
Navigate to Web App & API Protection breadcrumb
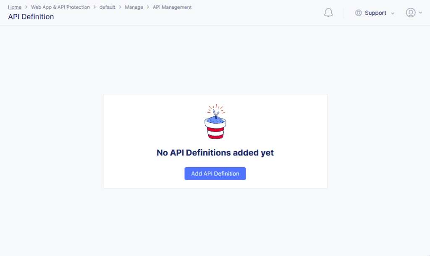(60, 7)
